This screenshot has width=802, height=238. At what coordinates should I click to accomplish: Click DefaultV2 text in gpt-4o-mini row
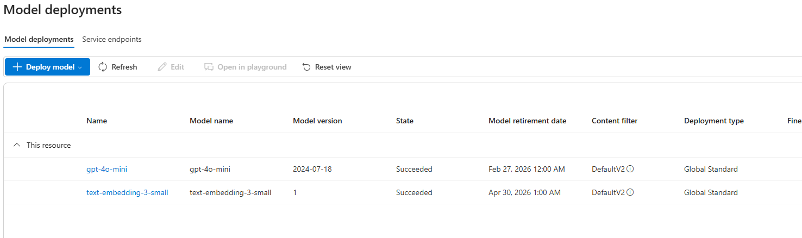coord(608,169)
